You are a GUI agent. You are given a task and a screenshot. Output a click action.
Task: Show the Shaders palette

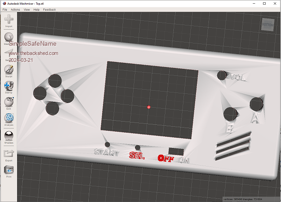pos(9,136)
